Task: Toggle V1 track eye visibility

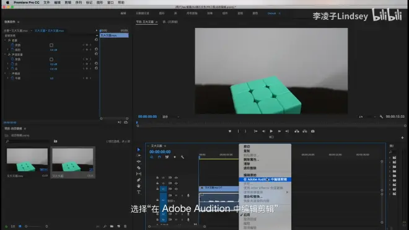Action: tap(176, 188)
